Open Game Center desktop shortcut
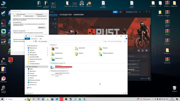 [x=3, y=79]
